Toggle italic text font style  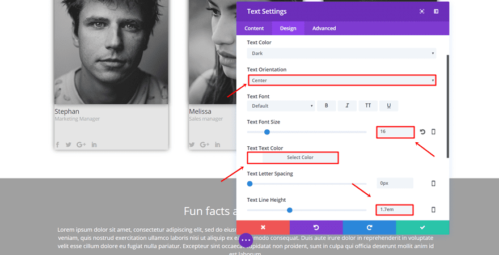(347, 106)
